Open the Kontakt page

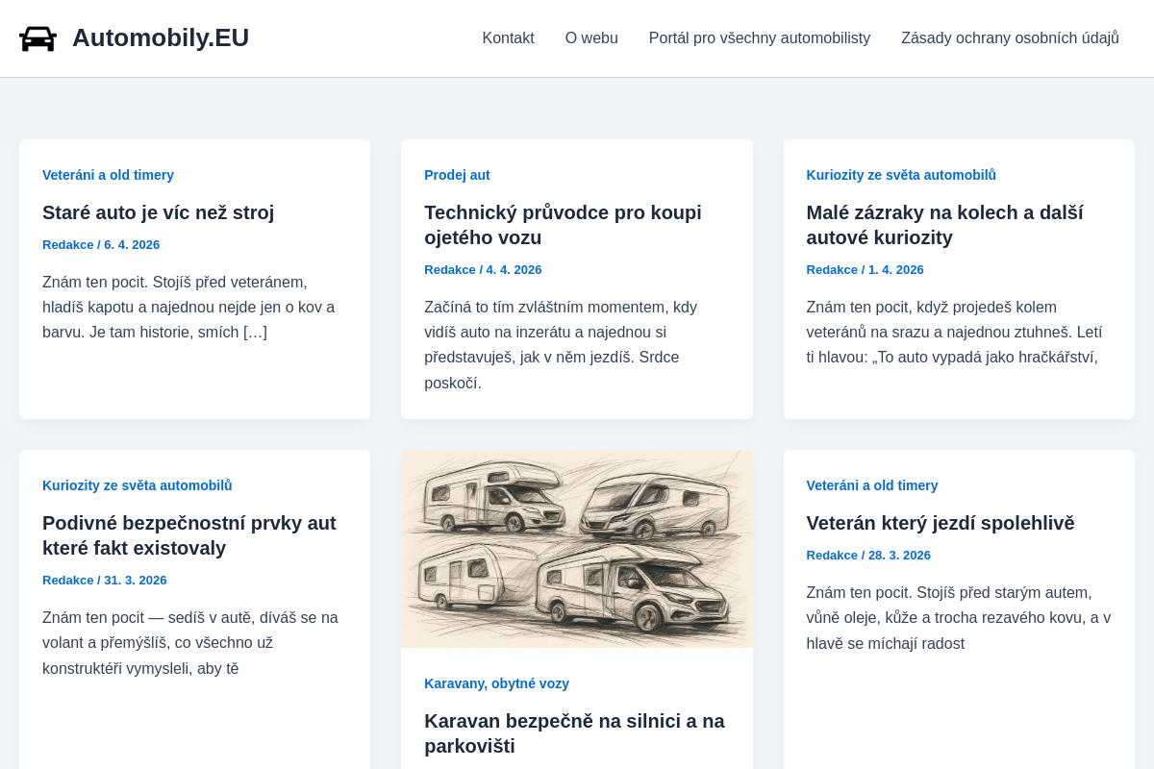pos(508,38)
